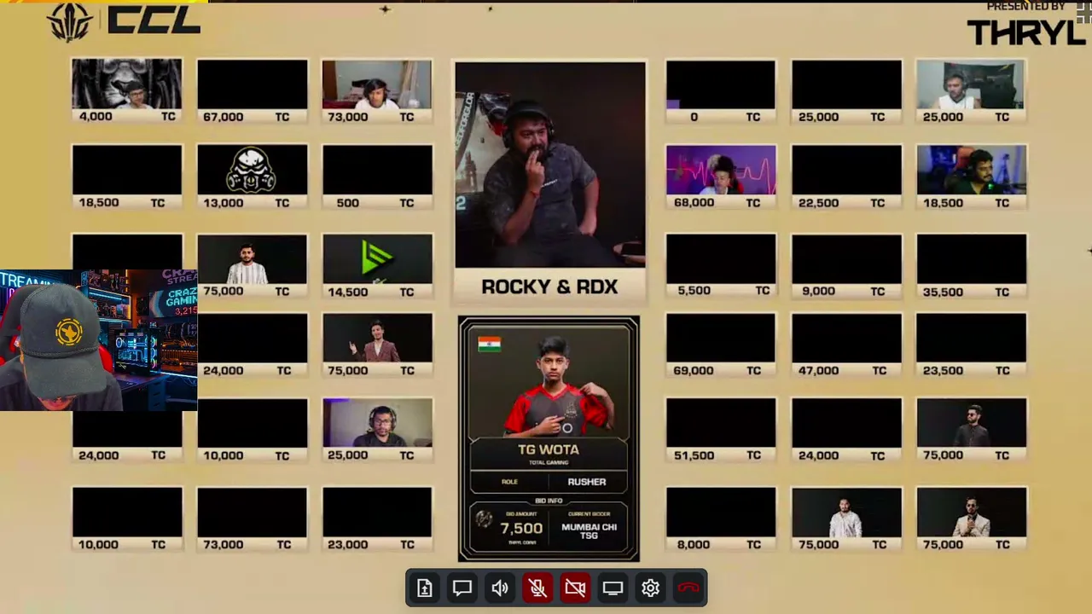Select the pink-lit streamer tile with 68,000 TC

click(x=721, y=177)
